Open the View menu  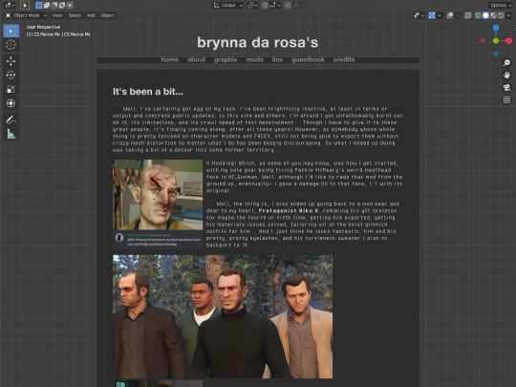pyautogui.click(x=57, y=15)
